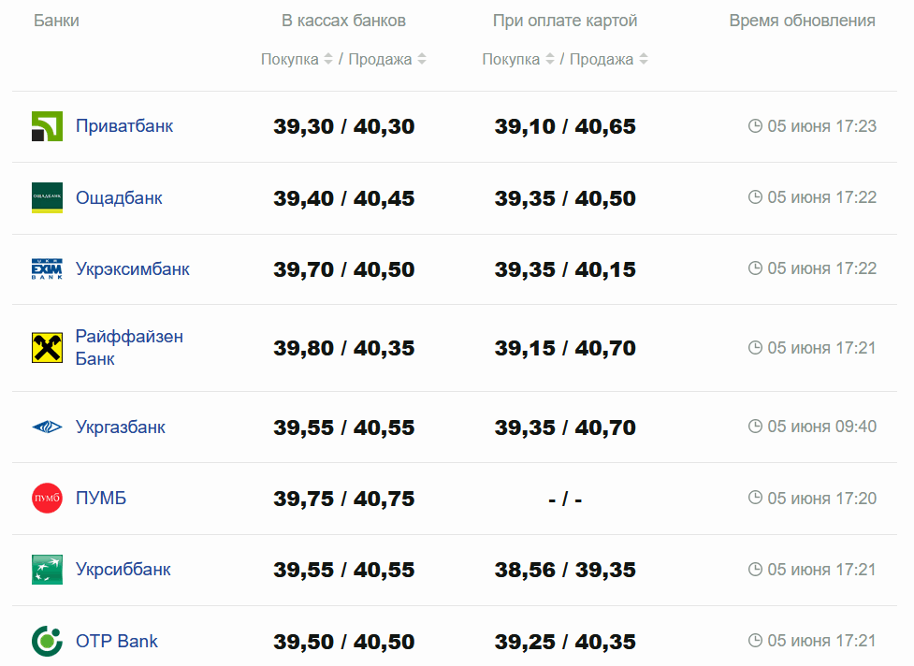Sort by Покупка under В кассах банков
Image resolution: width=914 pixels, height=666 pixels.
(297, 60)
